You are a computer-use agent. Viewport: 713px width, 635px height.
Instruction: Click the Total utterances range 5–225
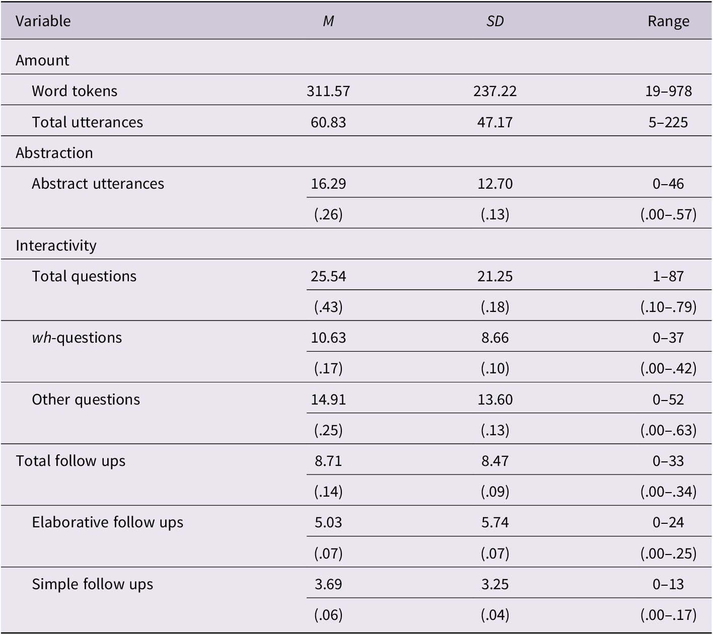pos(668,122)
